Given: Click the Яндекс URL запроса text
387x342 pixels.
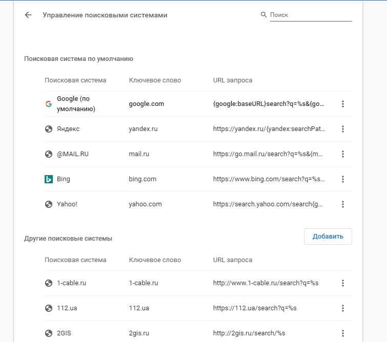Looking at the screenshot, I should 269,129.
